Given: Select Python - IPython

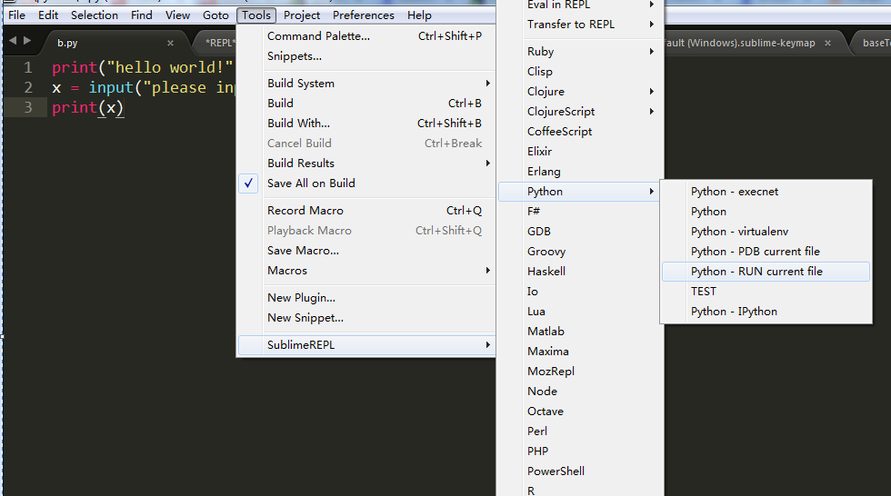Looking at the screenshot, I should (766, 312).
